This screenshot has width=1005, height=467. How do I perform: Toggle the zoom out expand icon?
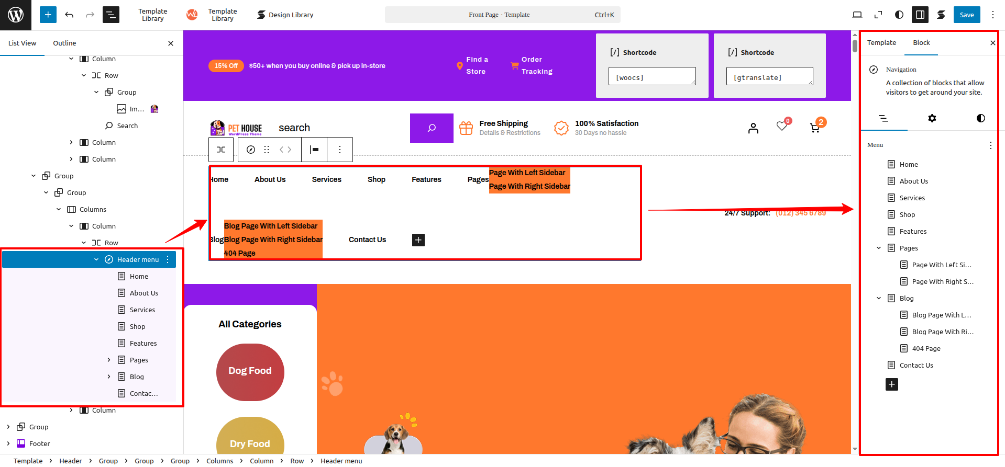[878, 15]
